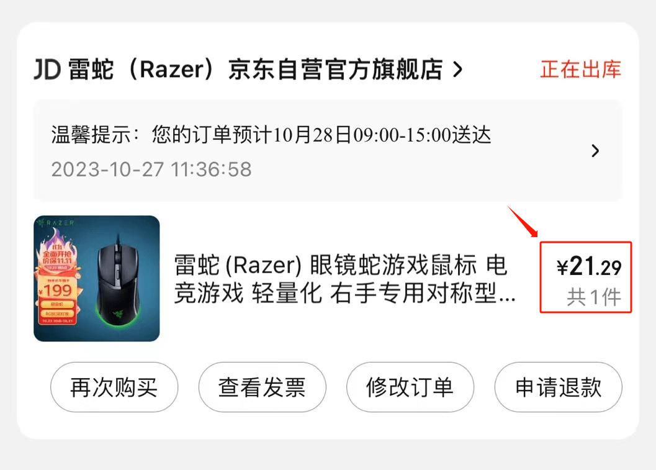View the invoice with 查看发票
This screenshot has height=470, width=656.
[263, 387]
